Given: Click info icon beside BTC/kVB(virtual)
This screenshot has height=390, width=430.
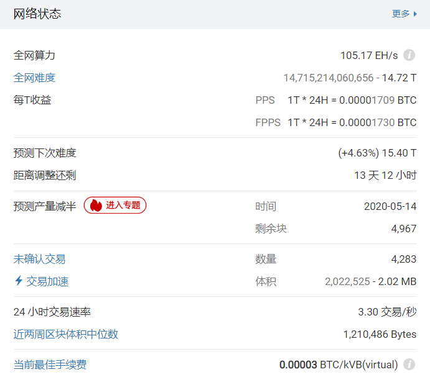Looking at the screenshot, I should (409, 365).
